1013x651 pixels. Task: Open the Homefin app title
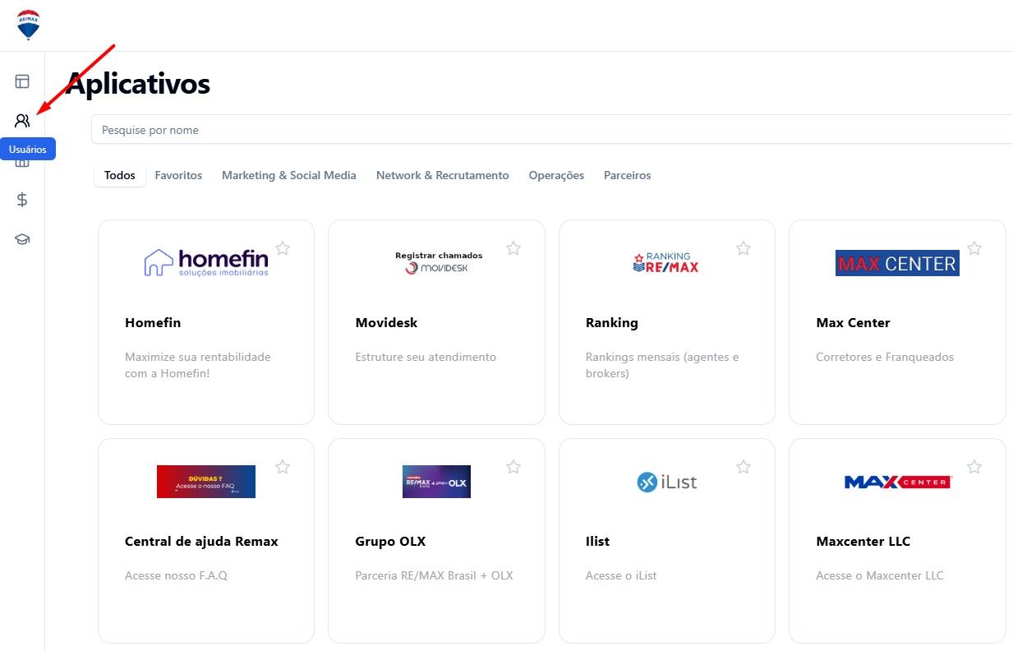click(x=153, y=323)
